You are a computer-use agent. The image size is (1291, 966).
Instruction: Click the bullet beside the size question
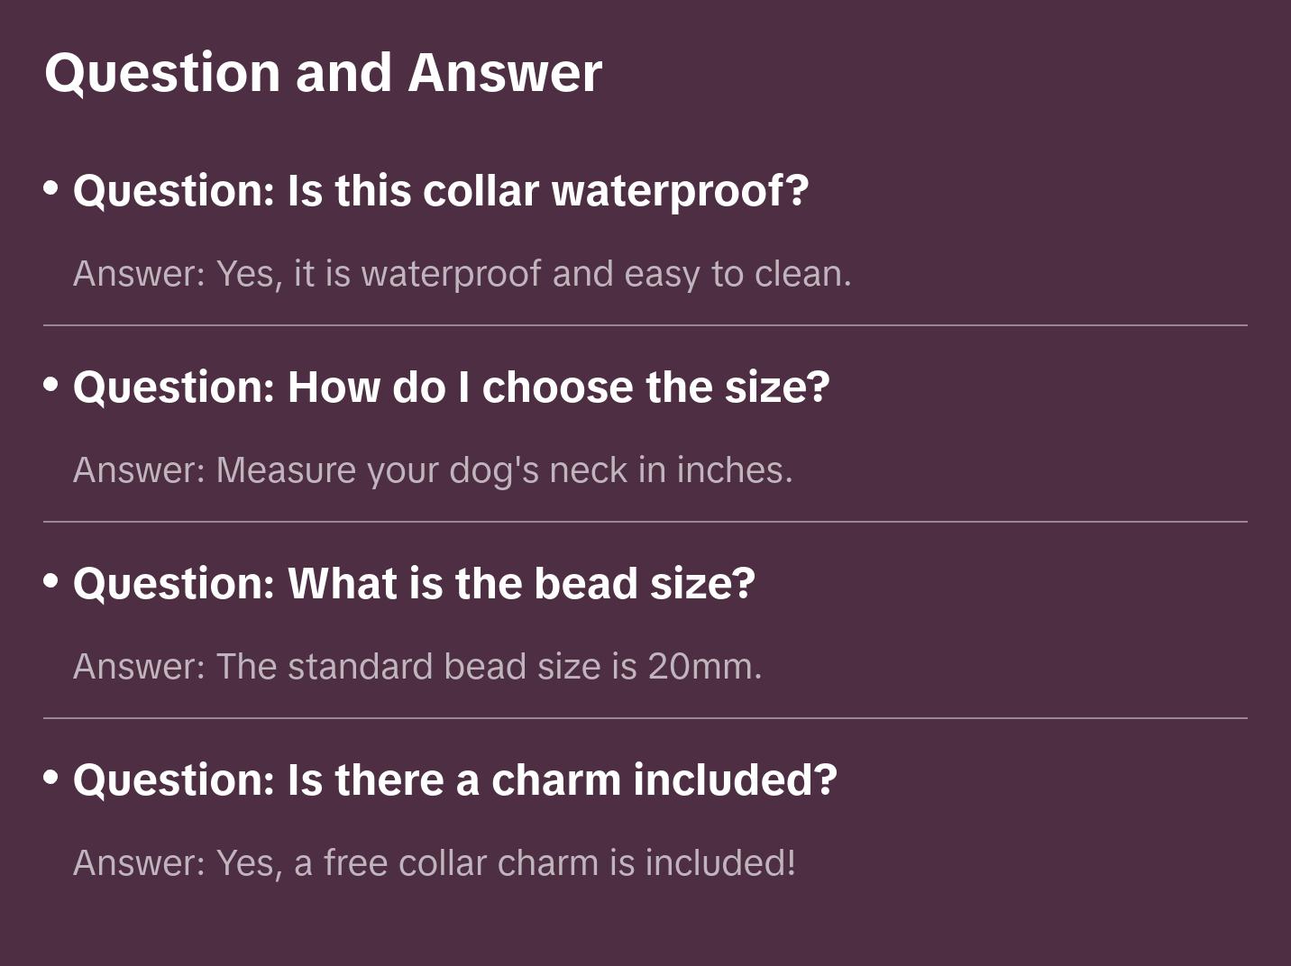pos(51,385)
